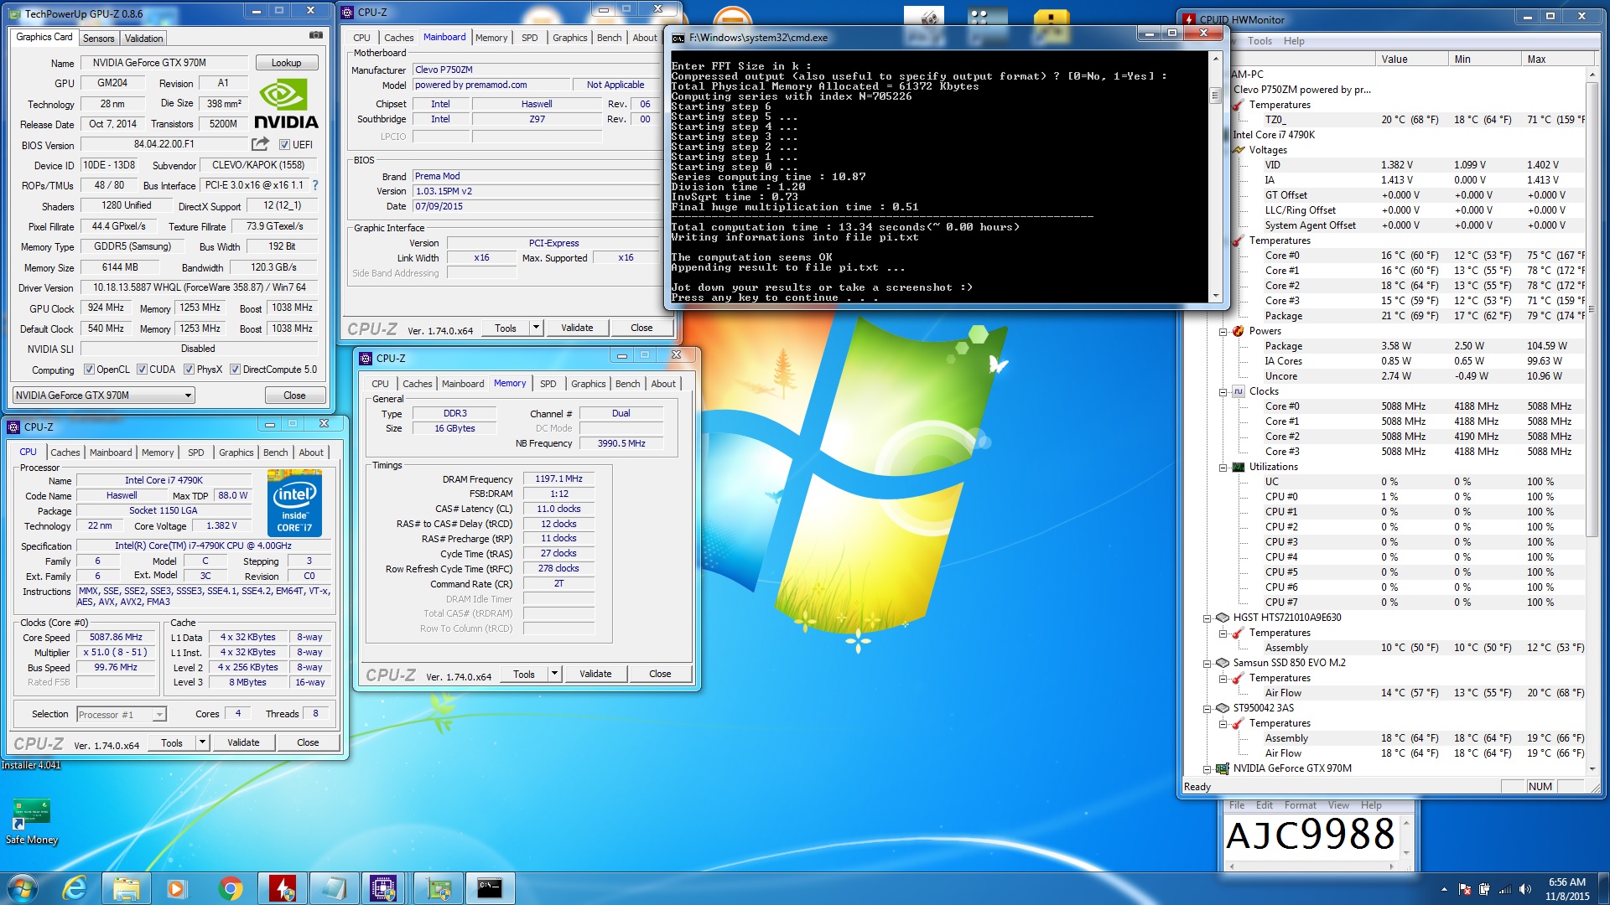Image resolution: width=1610 pixels, height=905 pixels.
Task: Click the Utilizations chip icon in HWMonitor
Action: click(x=1239, y=467)
